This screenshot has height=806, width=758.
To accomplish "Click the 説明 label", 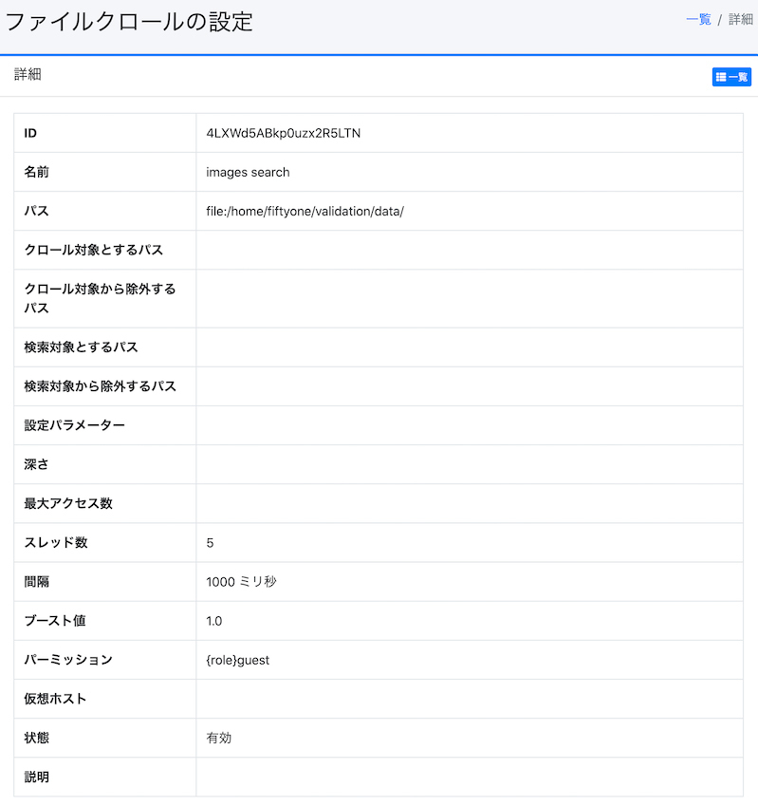I will click(x=36, y=778).
